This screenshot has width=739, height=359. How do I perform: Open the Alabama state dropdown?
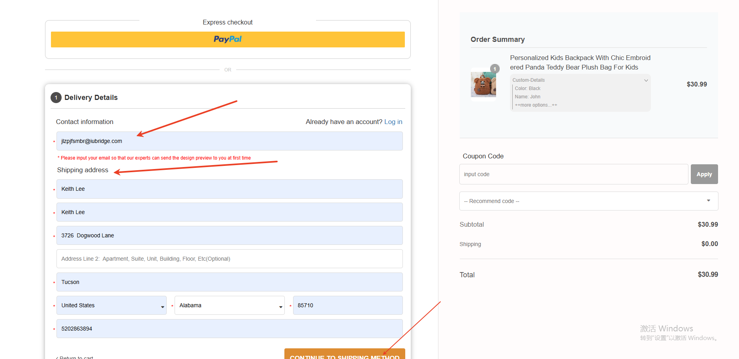[x=229, y=305]
